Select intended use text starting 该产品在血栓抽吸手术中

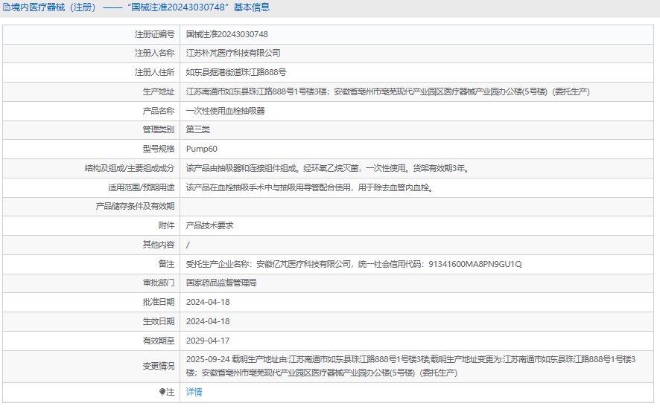(310, 187)
